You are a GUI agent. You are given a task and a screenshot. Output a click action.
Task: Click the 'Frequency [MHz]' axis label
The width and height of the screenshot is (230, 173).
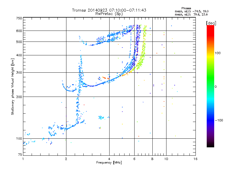tap(109, 163)
